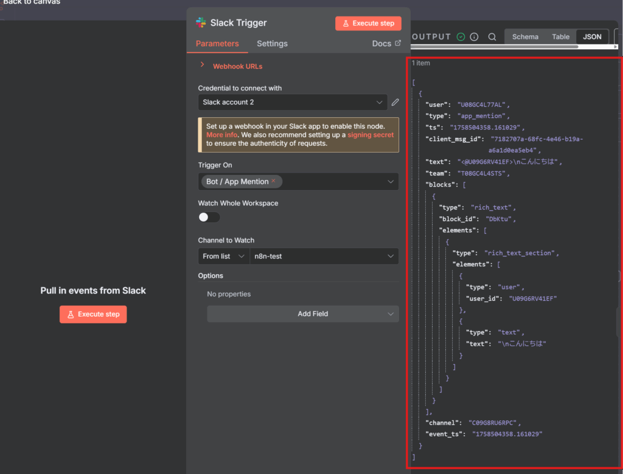623x474 pixels.
Task: Toggle Watch Whole Workspace switch
Action: coord(209,217)
